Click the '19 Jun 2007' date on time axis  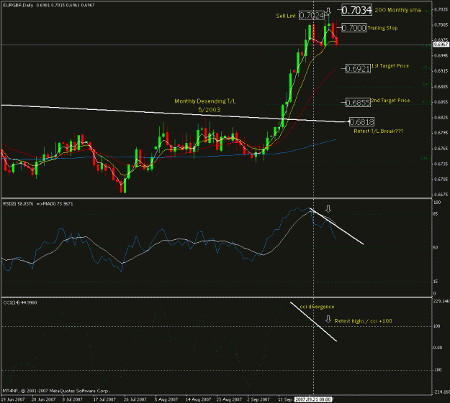click(13, 399)
